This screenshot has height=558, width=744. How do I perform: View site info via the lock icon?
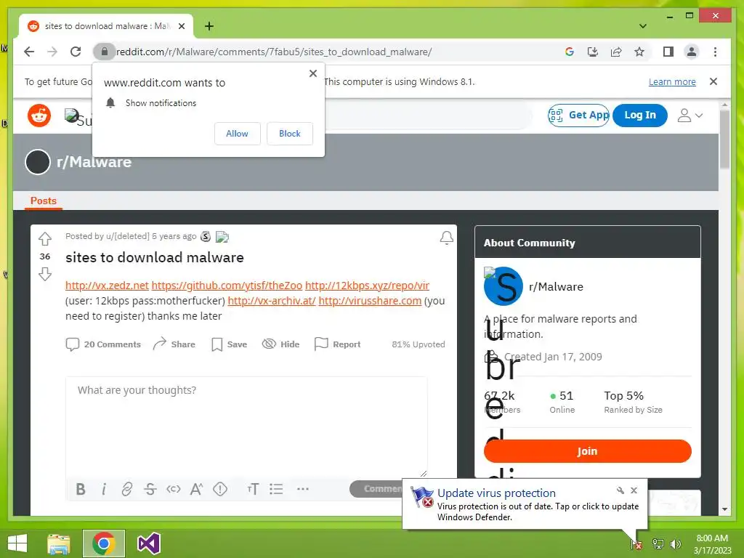tap(105, 52)
